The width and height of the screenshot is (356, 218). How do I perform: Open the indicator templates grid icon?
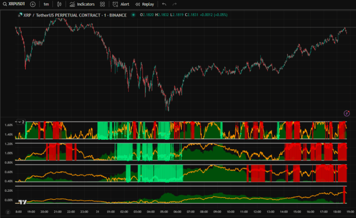[x=103, y=4]
